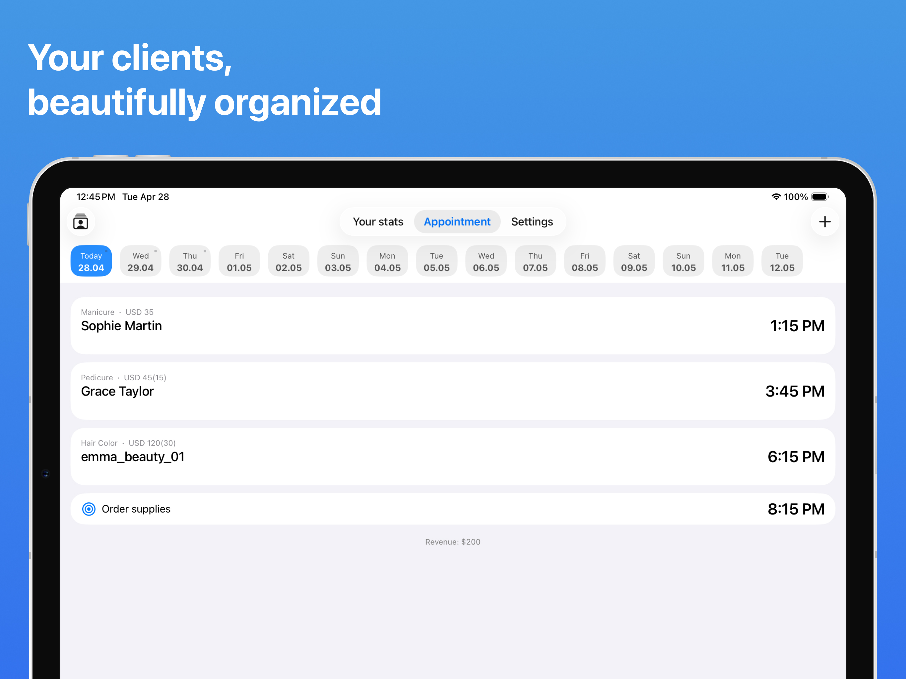Screen dimensions: 906x679
Task: Click the 3:45 PM appointment time
Action: pyautogui.click(x=795, y=392)
